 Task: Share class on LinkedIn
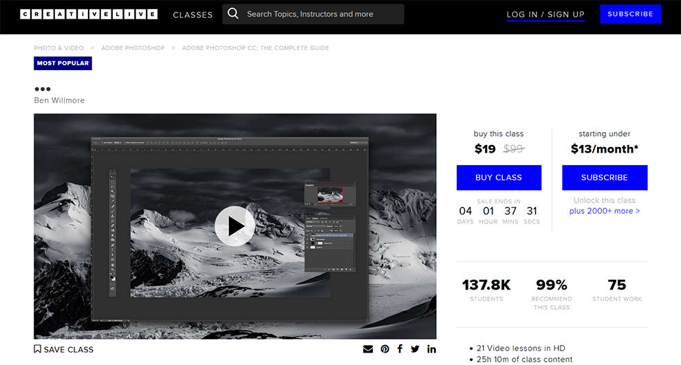point(431,349)
